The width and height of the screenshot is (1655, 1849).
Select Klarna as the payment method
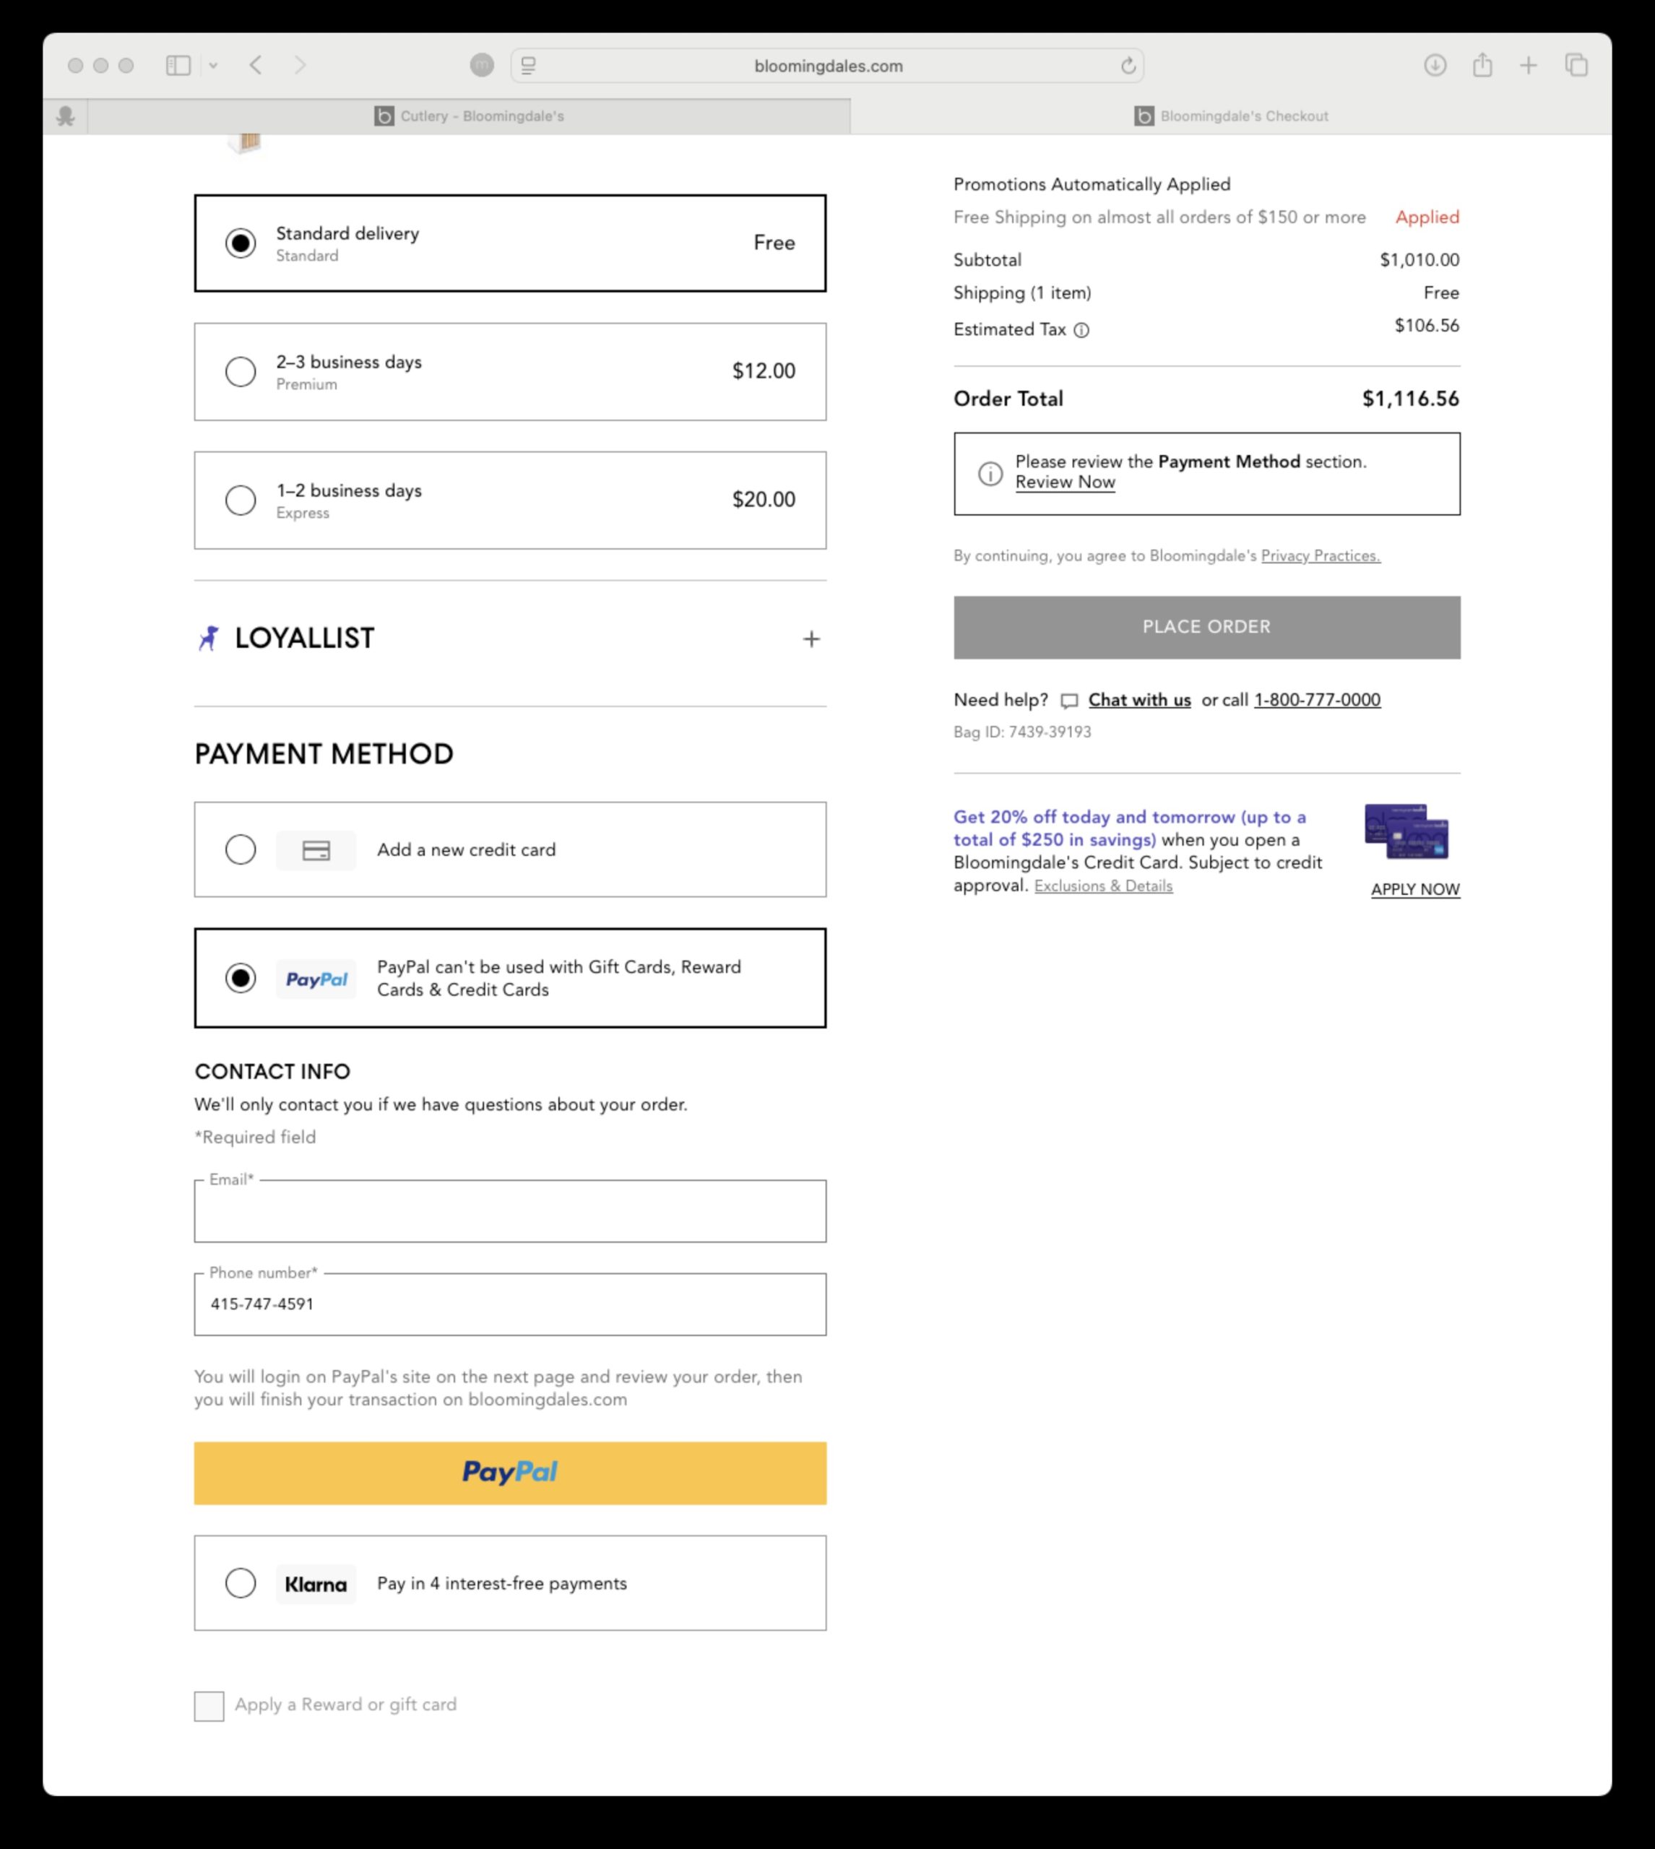click(x=241, y=1582)
